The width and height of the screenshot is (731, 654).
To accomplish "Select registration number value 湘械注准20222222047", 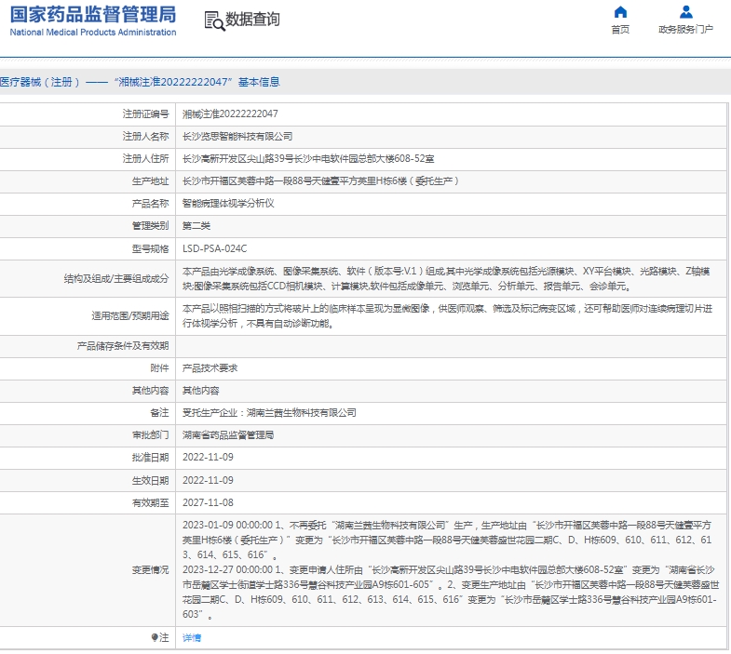I will (230, 114).
